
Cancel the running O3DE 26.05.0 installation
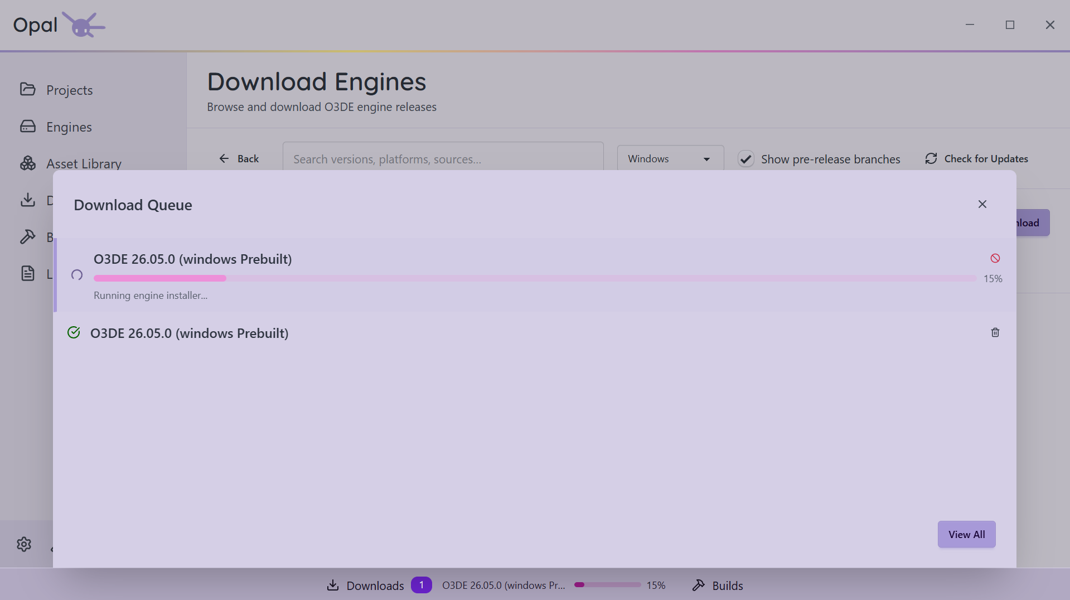click(995, 258)
